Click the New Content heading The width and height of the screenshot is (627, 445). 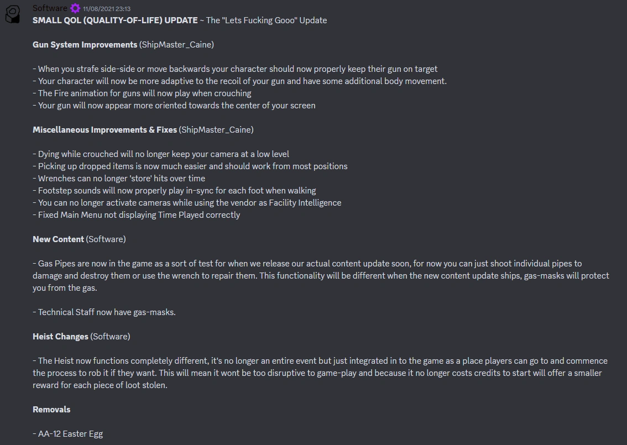(58, 239)
